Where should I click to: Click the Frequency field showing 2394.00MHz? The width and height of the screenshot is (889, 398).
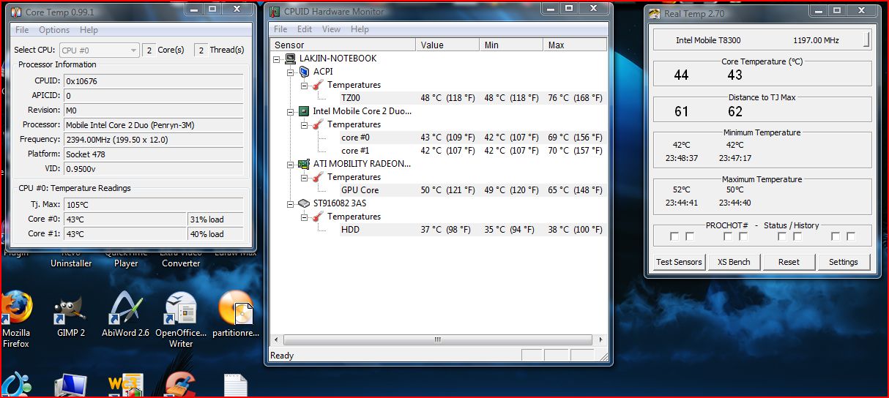pos(153,140)
